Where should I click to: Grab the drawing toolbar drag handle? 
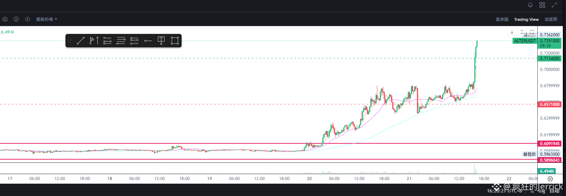pos(70,41)
